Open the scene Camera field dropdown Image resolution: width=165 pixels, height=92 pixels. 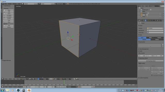point(155,28)
